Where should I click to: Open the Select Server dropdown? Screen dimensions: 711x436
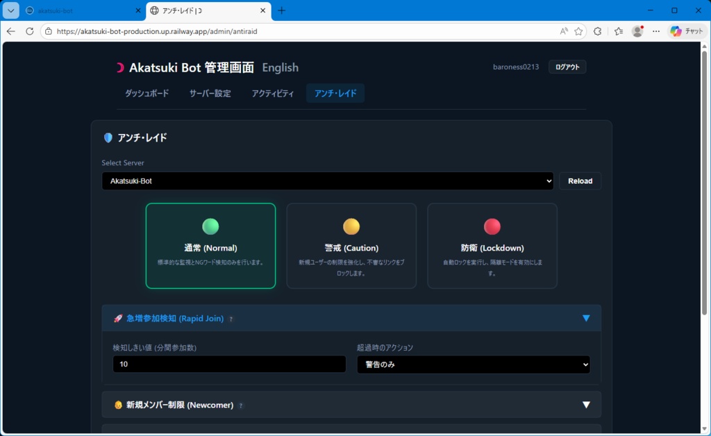pyautogui.click(x=326, y=181)
